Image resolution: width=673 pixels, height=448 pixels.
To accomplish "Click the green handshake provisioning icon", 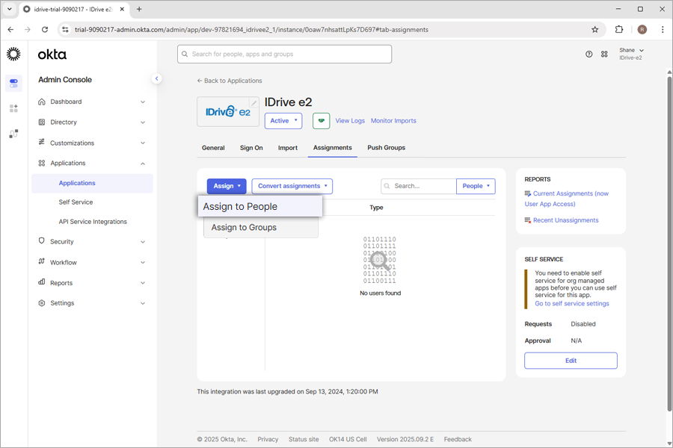I will coord(321,120).
